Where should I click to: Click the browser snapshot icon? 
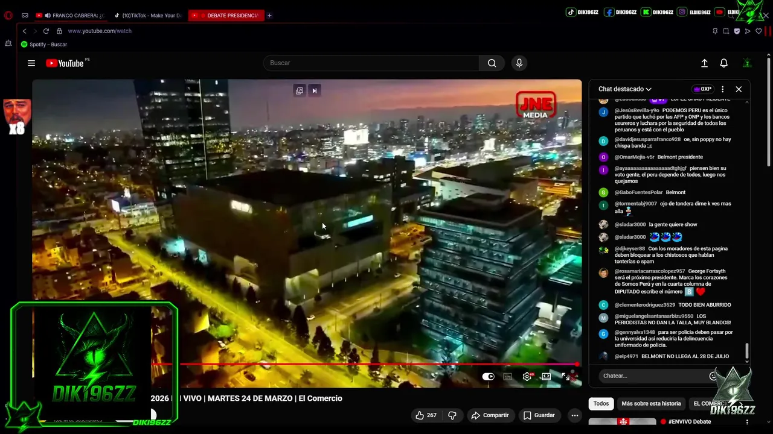pyautogui.click(x=726, y=31)
